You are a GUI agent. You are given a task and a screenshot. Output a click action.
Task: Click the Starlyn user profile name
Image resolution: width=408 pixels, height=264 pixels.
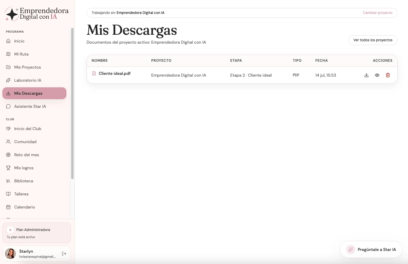coord(26,251)
